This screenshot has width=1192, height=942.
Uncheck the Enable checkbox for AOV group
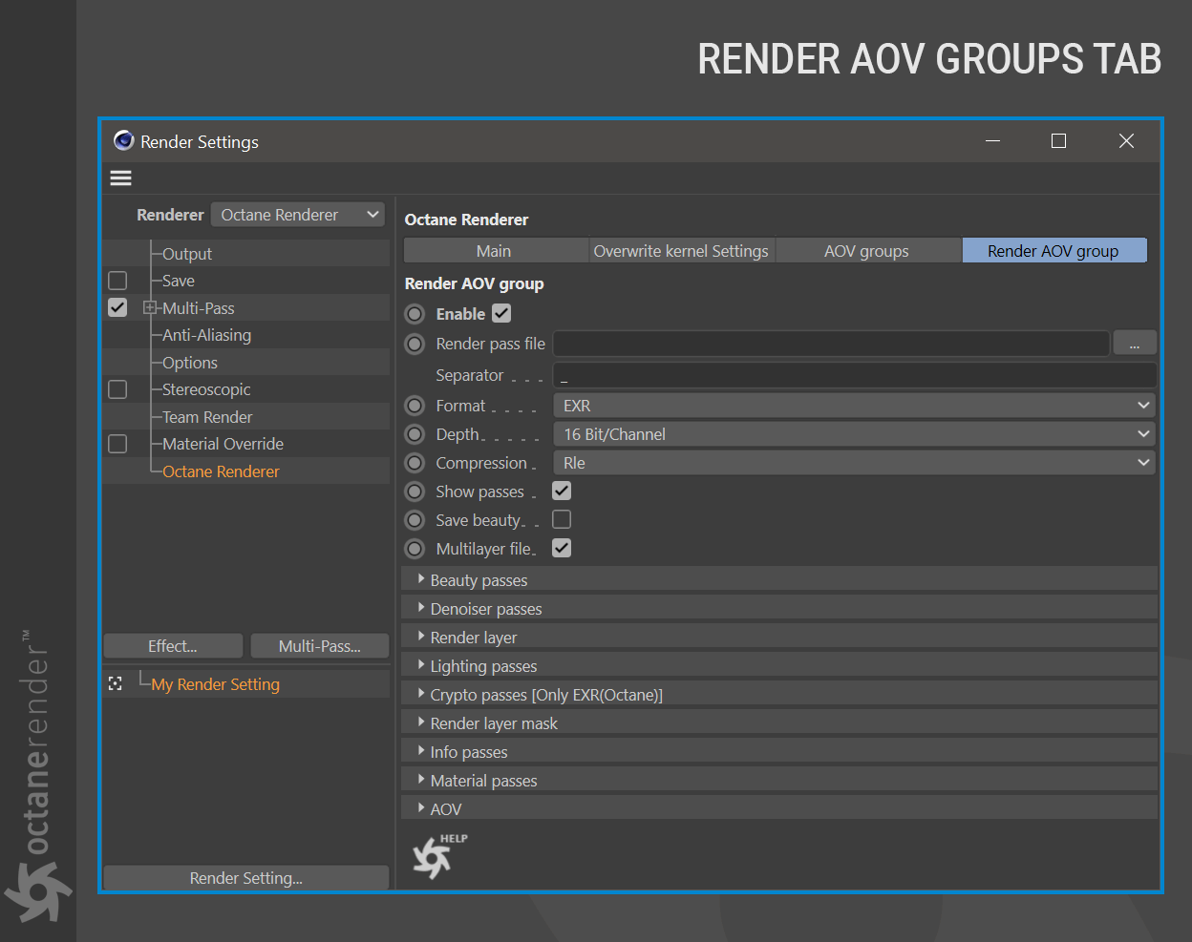501,313
